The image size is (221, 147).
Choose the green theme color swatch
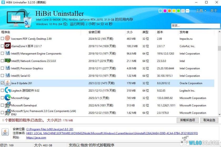178,11
